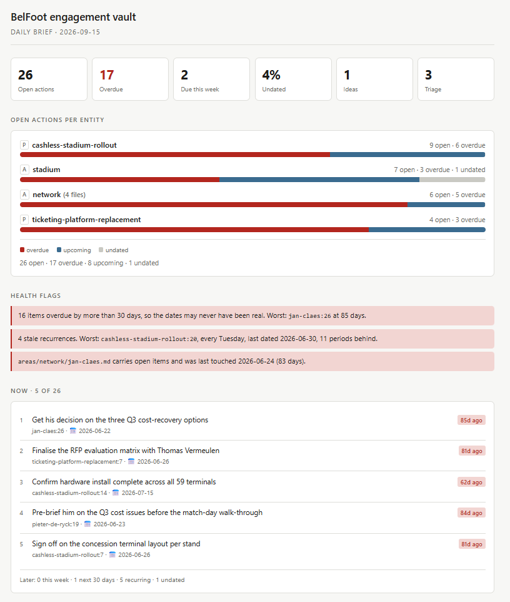The image size is (510, 602).
Task: Click the jan-claes.md last touched flag
Action: [252, 361]
